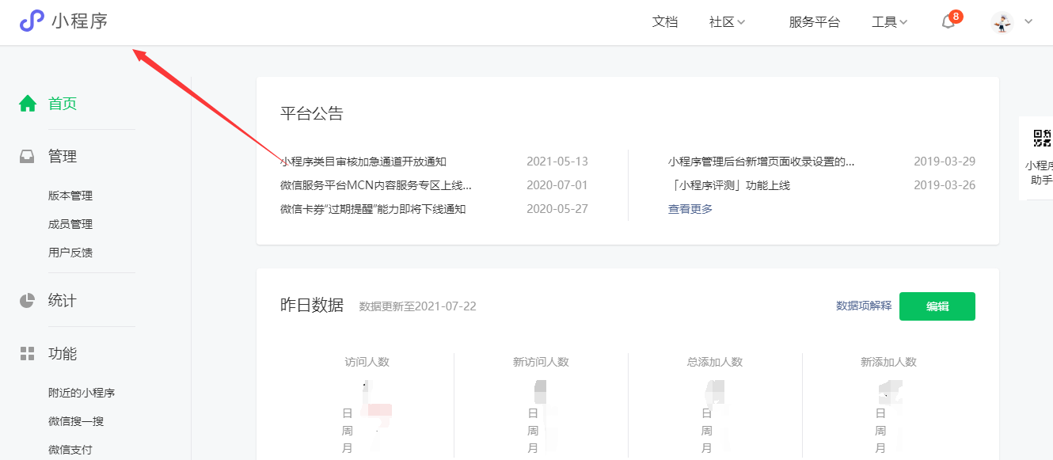Open 服务平台 in the top navigation
This screenshot has height=460, width=1053.
click(814, 22)
